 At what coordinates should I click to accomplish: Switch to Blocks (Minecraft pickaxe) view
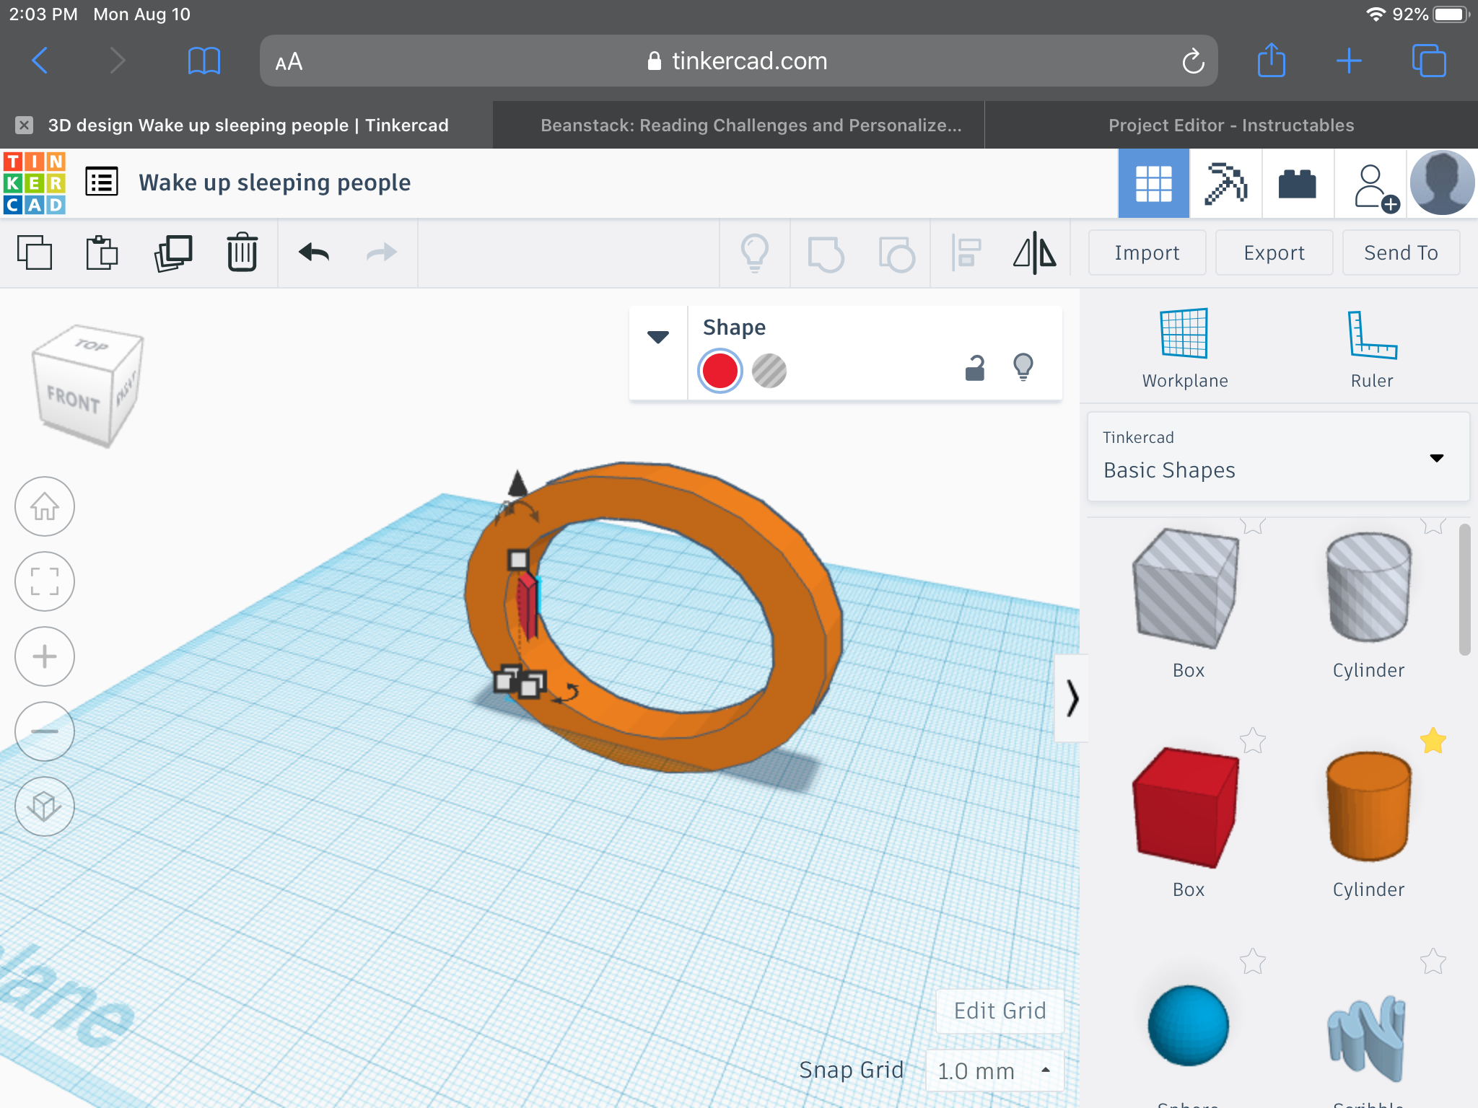(1225, 183)
